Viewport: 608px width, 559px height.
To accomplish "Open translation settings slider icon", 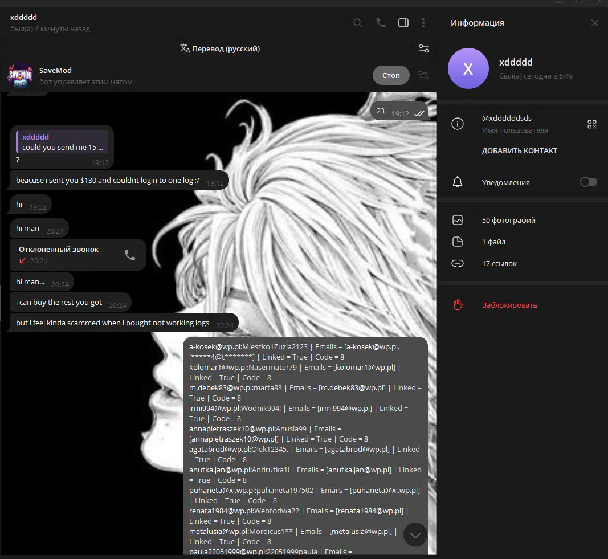I will 424,48.
